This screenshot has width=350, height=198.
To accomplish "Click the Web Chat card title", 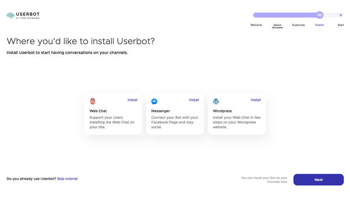I will 98,111.
